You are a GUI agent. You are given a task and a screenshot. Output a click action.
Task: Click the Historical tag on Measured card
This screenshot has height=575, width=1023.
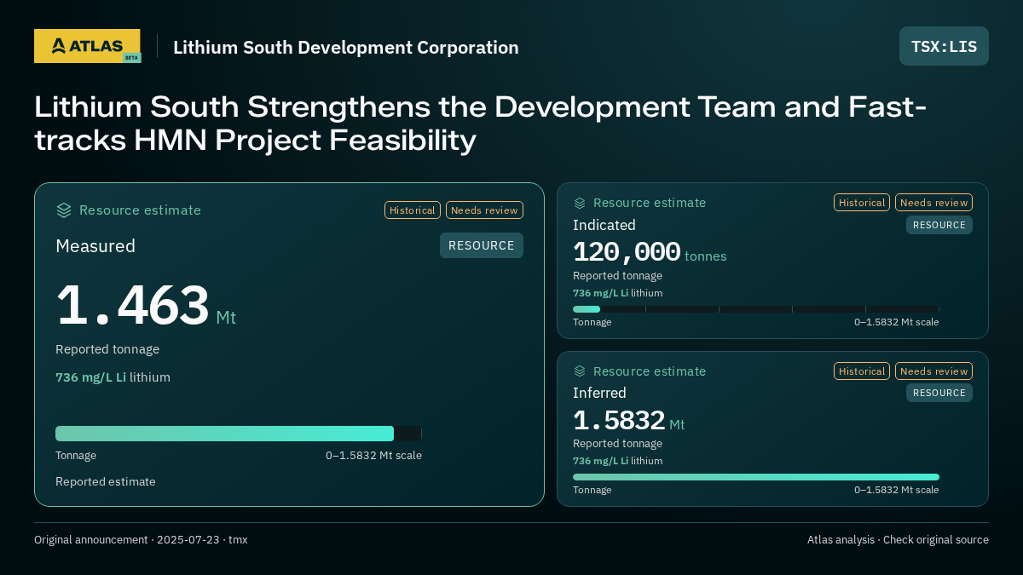[413, 210]
